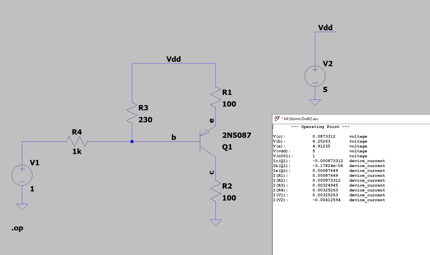Select the V2 voltage source symbol

coord(315,76)
